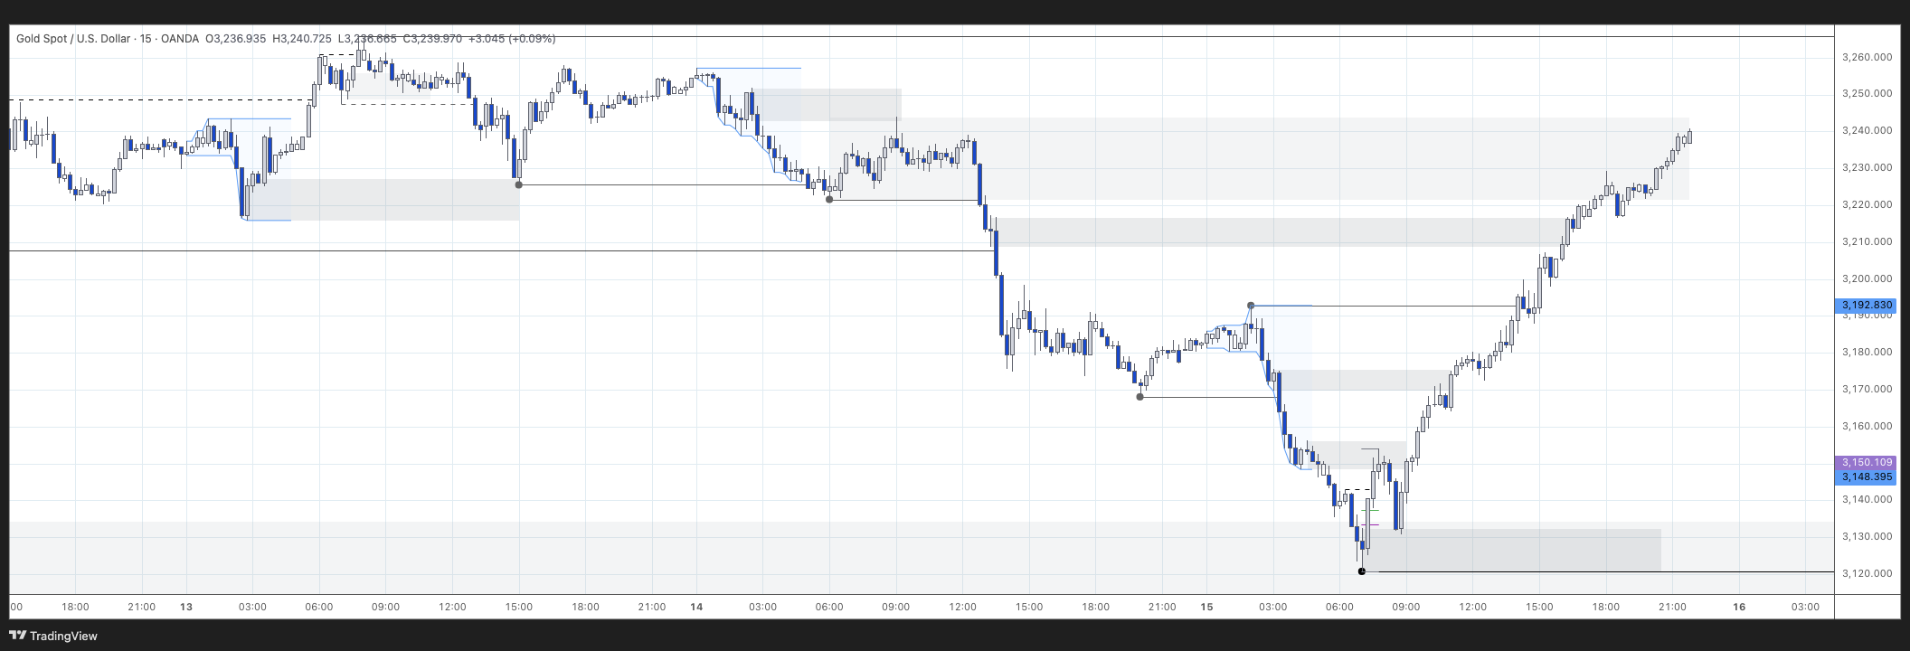Click the 3,260.000 price axis label
The height and width of the screenshot is (651, 1910).
point(1867,57)
